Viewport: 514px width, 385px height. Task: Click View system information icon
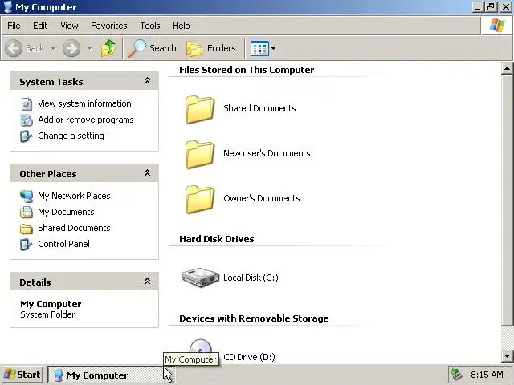click(x=27, y=104)
